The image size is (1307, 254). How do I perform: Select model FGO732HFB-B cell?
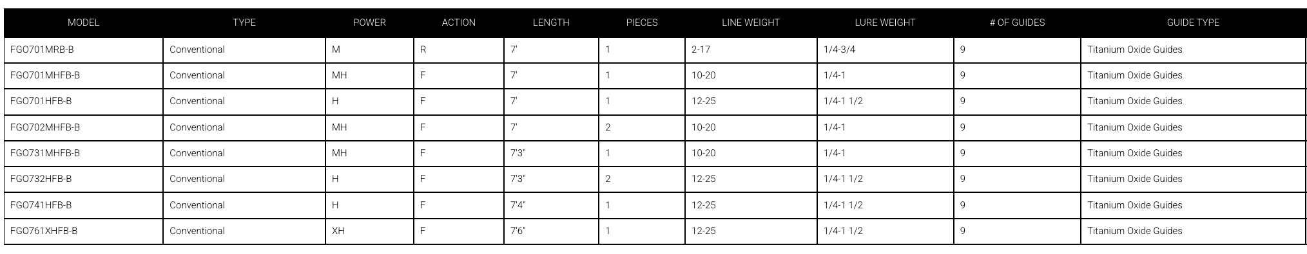coord(83,179)
